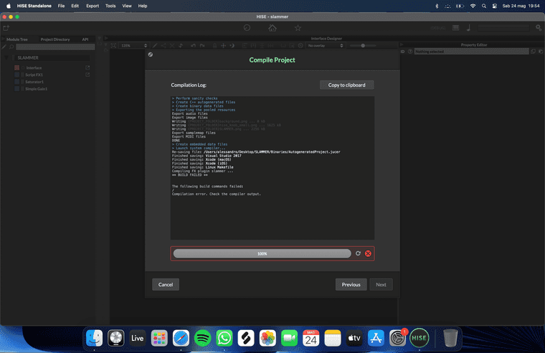Open WhatsApp from the Dock
Viewport: 545px width, 353px height.
[224, 338]
